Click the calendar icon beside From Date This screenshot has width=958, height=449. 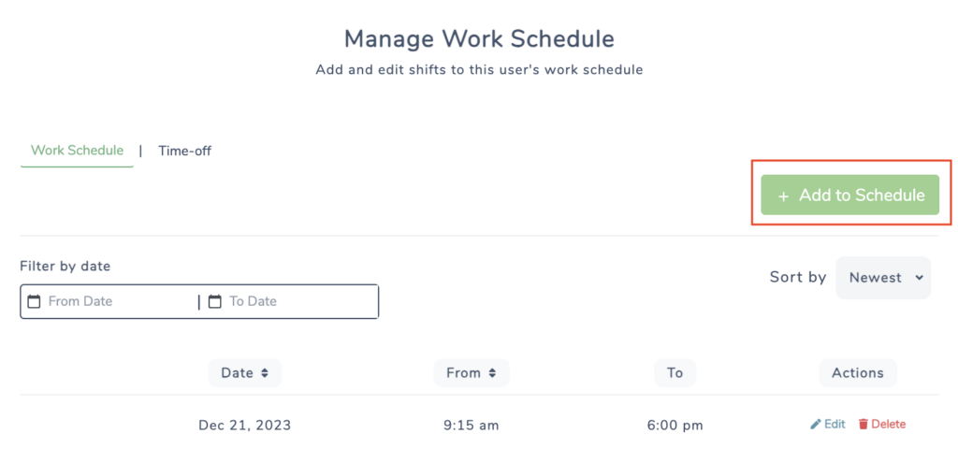[35, 301]
